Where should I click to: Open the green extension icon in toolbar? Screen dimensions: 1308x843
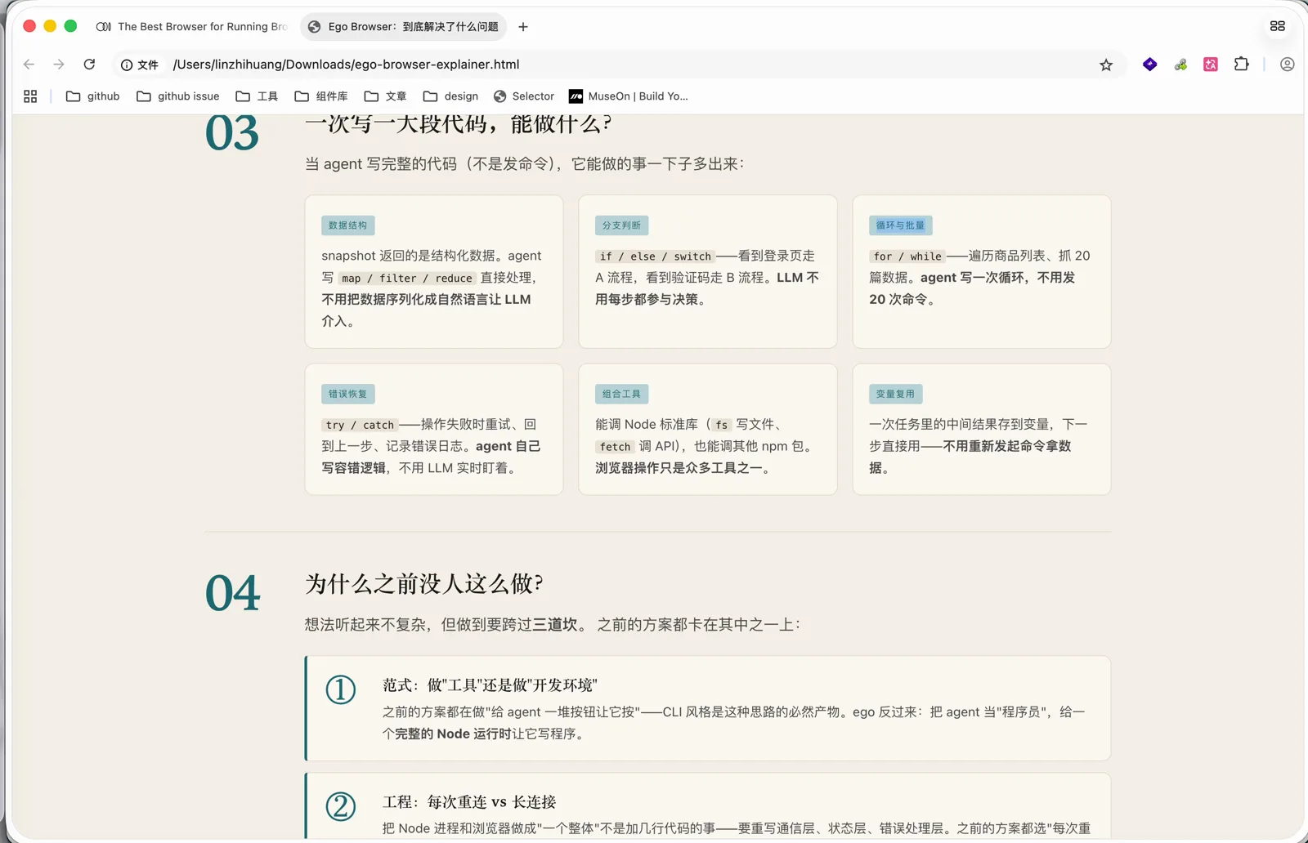tap(1180, 65)
